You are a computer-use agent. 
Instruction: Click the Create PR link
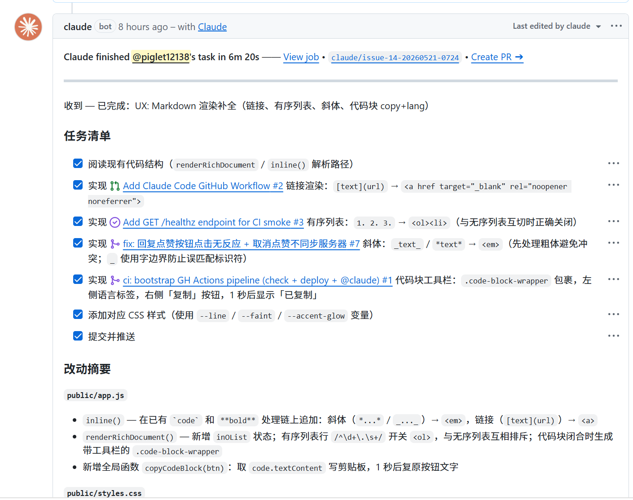coord(497,57)
